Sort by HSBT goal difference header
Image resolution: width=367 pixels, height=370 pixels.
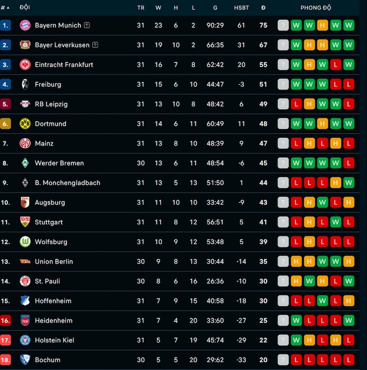tap(241, 8)
